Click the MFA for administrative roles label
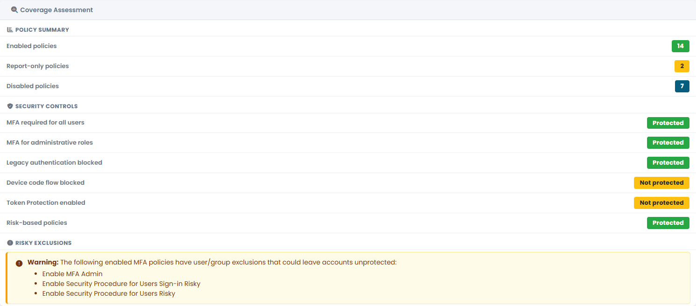 49,143
